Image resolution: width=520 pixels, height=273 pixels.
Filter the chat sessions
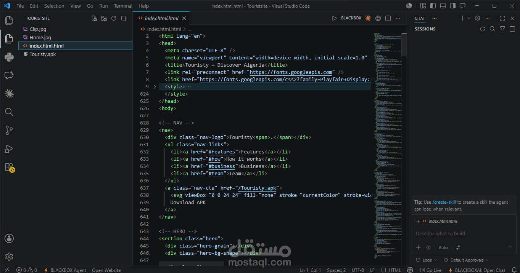coord(502,29)
